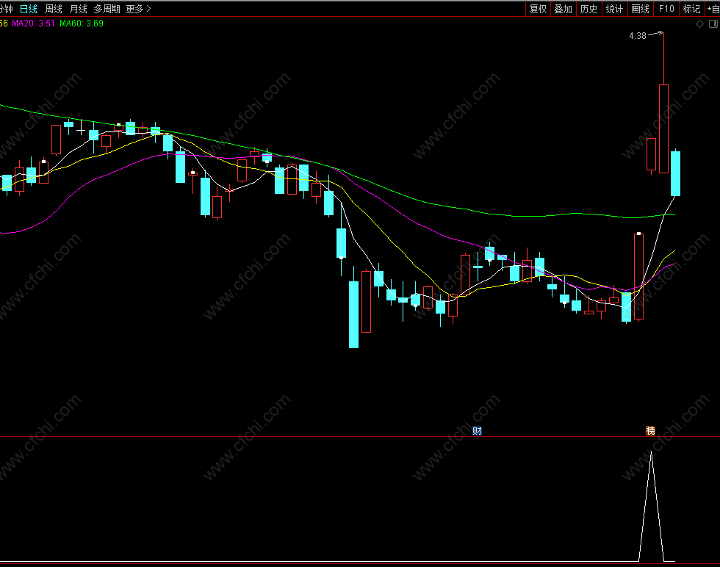Switch to 日线 daily chart tab

[x=29, y=9]
